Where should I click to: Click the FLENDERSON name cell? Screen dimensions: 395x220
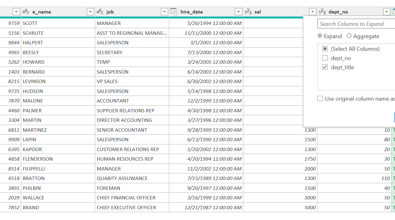[x=58, y=159]
